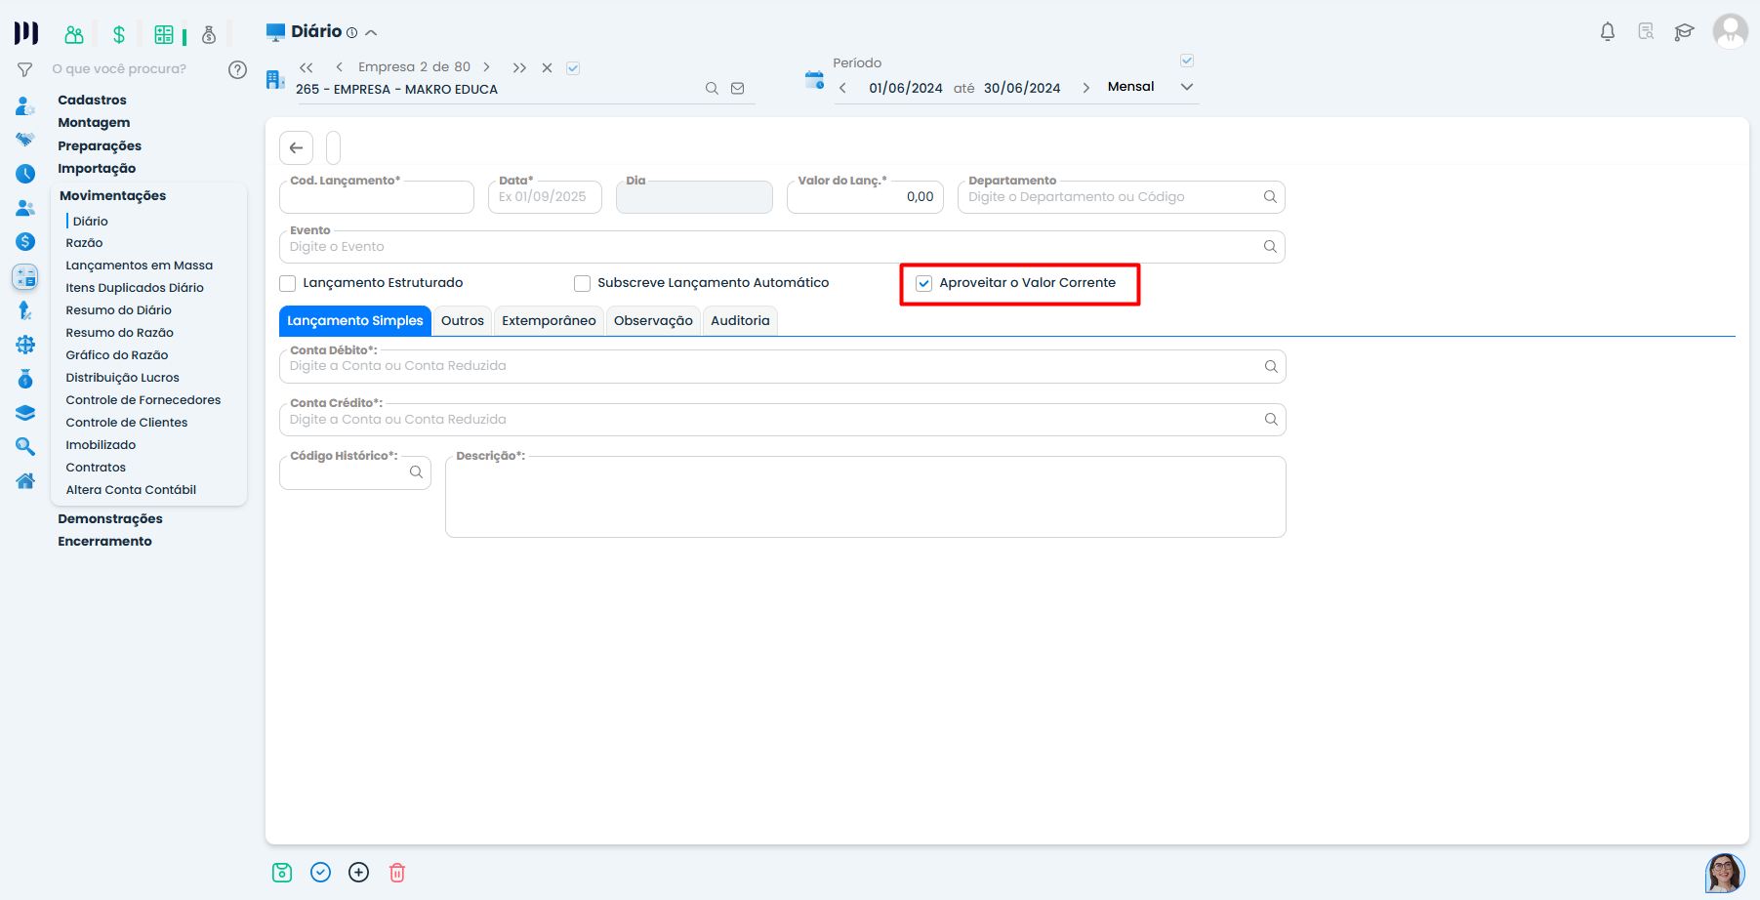Image resolution: width=1760 pixels, height=900 pixels.
Task: Open Razão in the sidebar
Action: 84,243
